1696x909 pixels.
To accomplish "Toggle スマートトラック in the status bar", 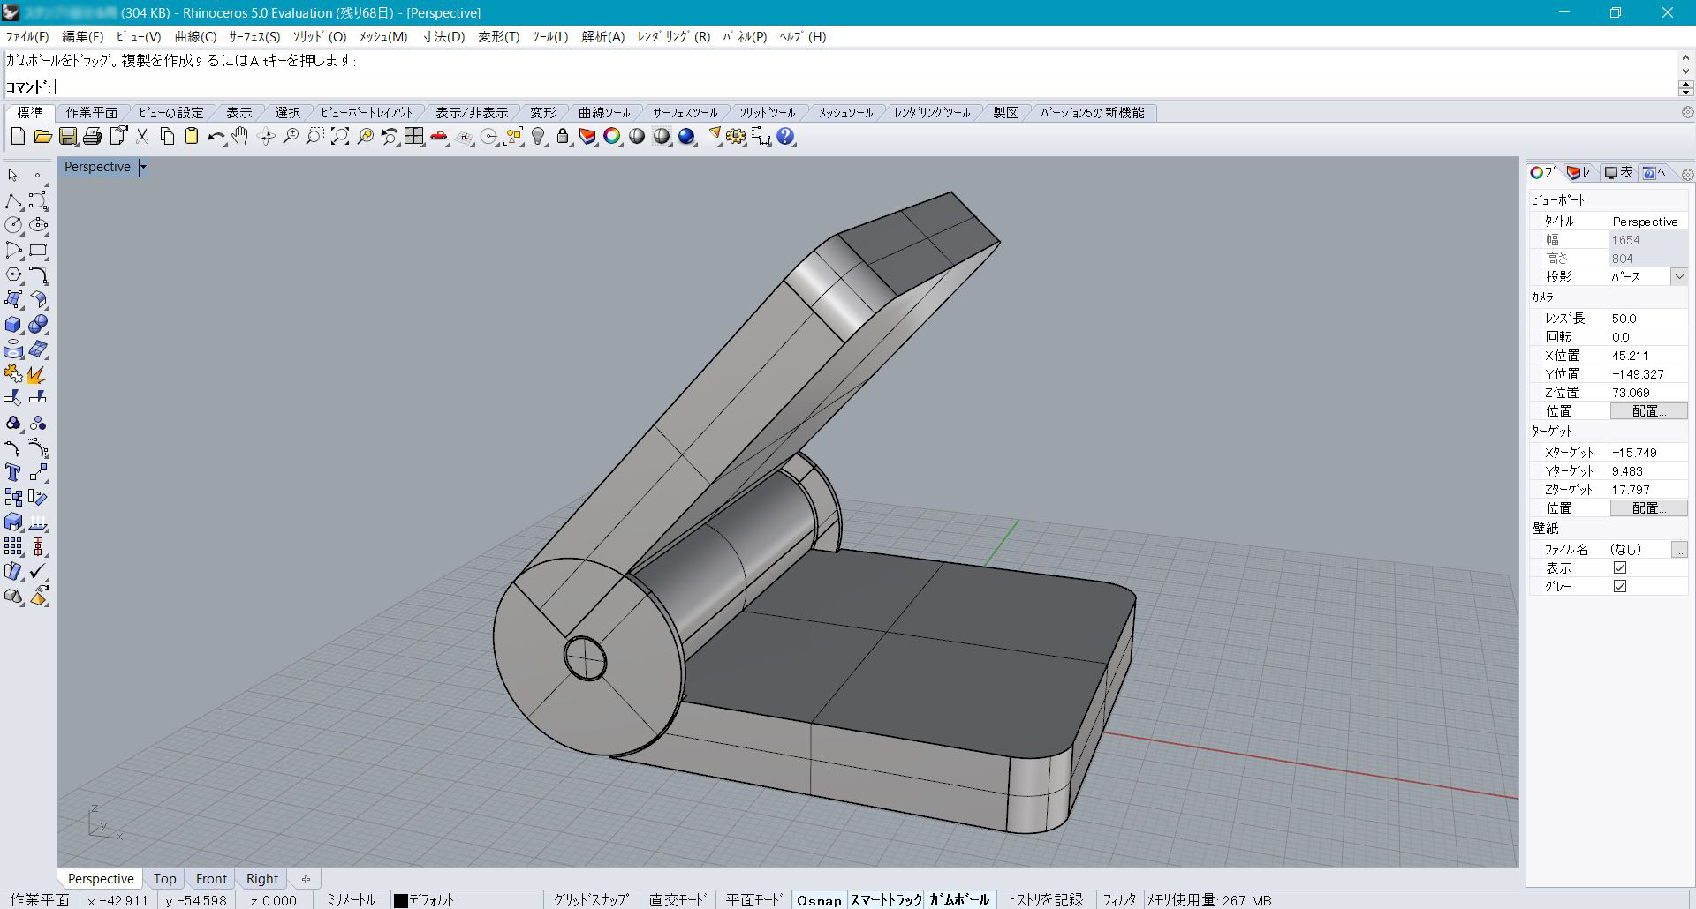I will point(886,900).
